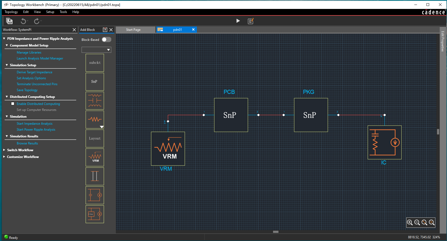Image resolution: width=447 pixels, height=241 pixels.
Task: Click the canvas horizontal scrollbar thumb
Action: tap(276, 232)
